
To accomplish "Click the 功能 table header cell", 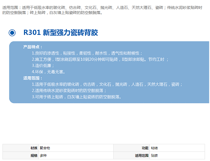I will tap(145, 148).
